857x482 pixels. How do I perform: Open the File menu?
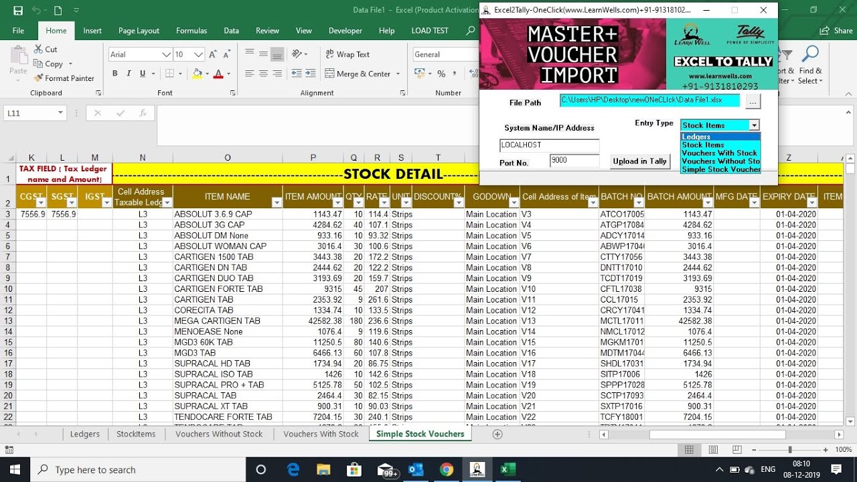pos(18,31)
